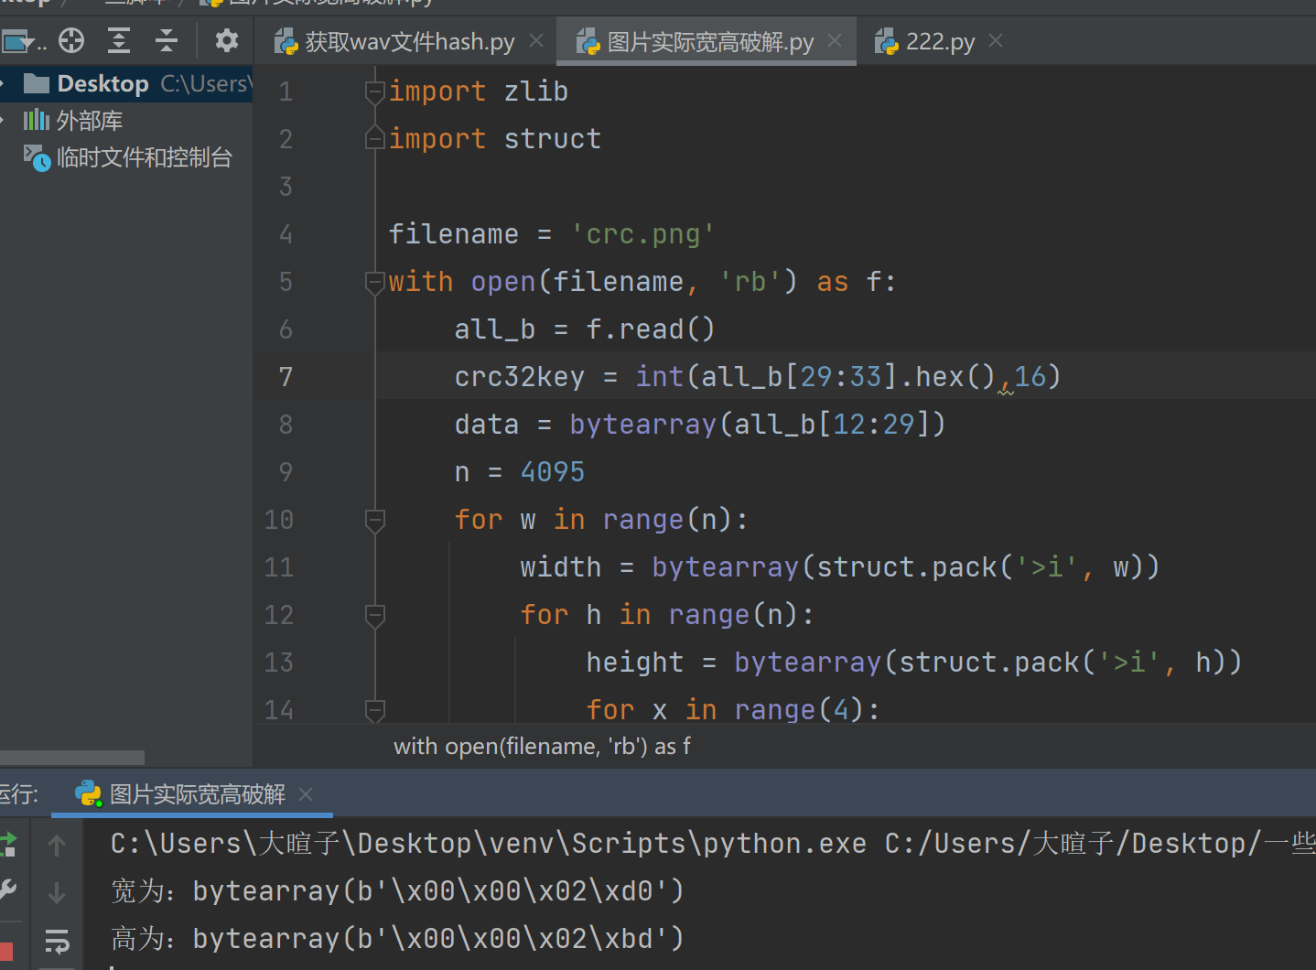
Task: Collapse all project tree nodes icon
Action: coord(167,40)
